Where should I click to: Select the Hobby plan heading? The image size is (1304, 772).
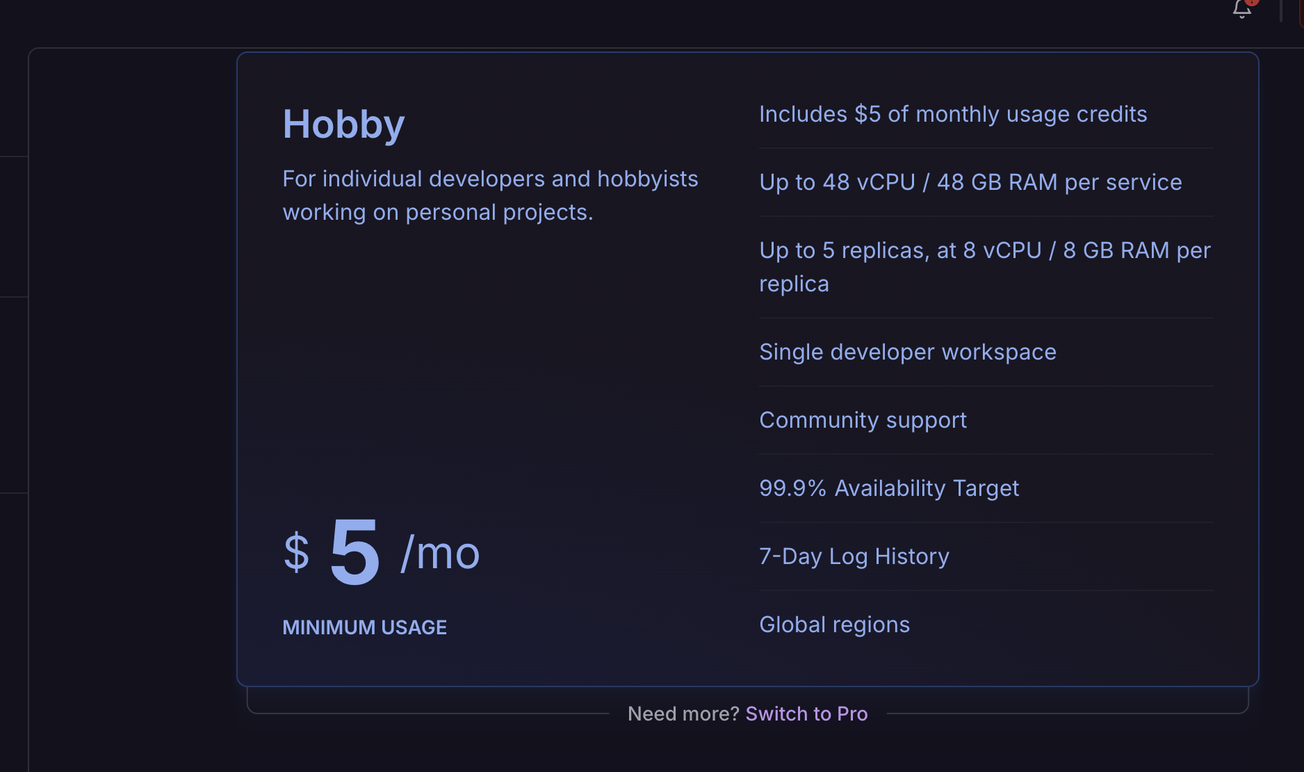343,124
